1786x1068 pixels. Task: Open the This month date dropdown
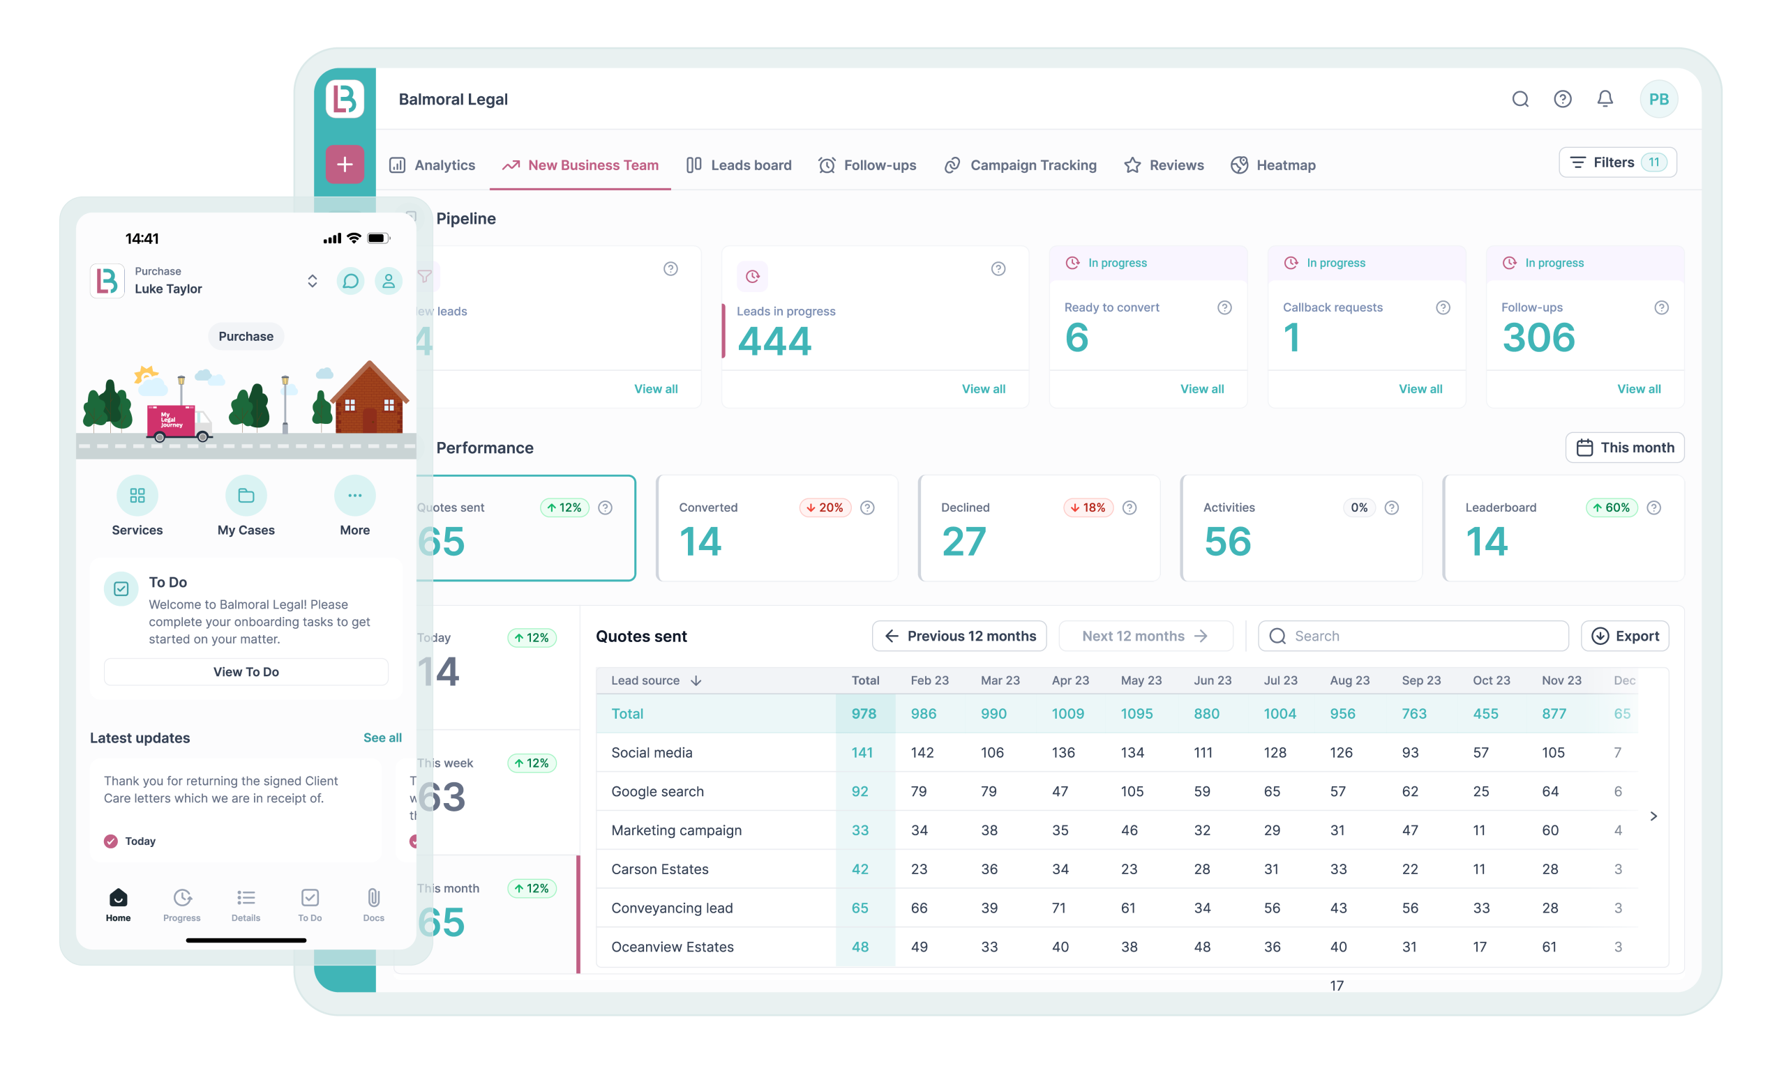click(1624, 448)
